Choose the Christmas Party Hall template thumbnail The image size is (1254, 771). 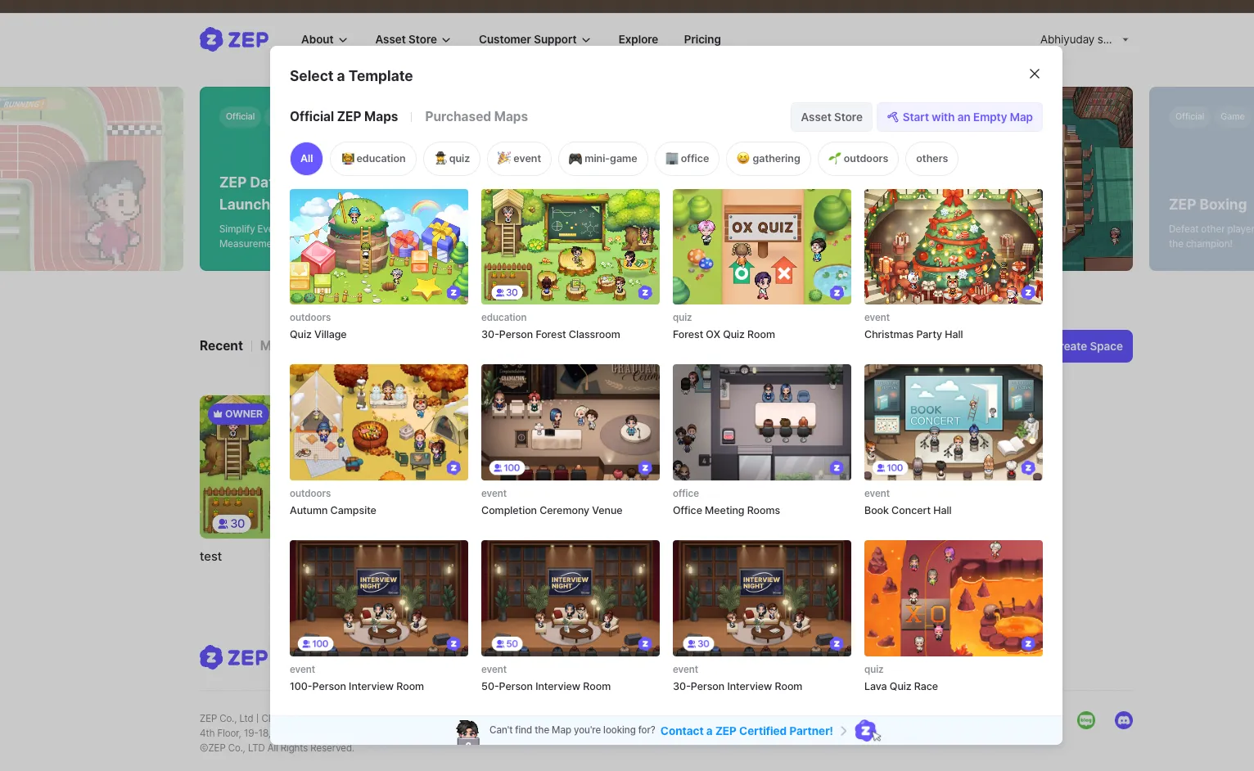[x=953, y=246]
